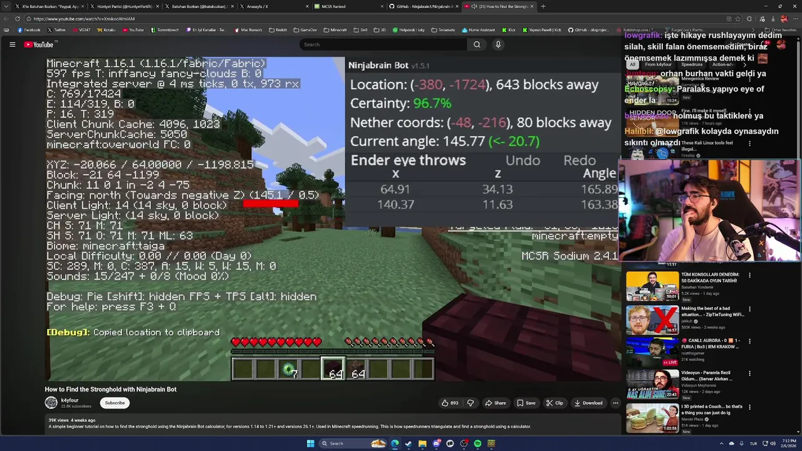Download the video
Screen dimensions: 802x451
pyautogui.click(x=588, y=403)
